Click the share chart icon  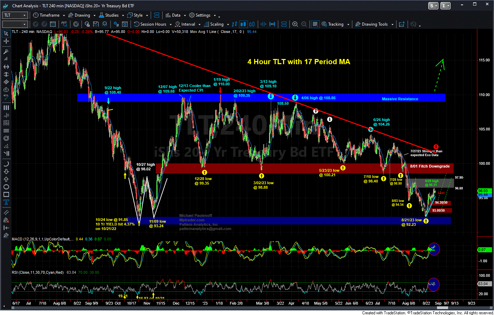pos(402,24)
